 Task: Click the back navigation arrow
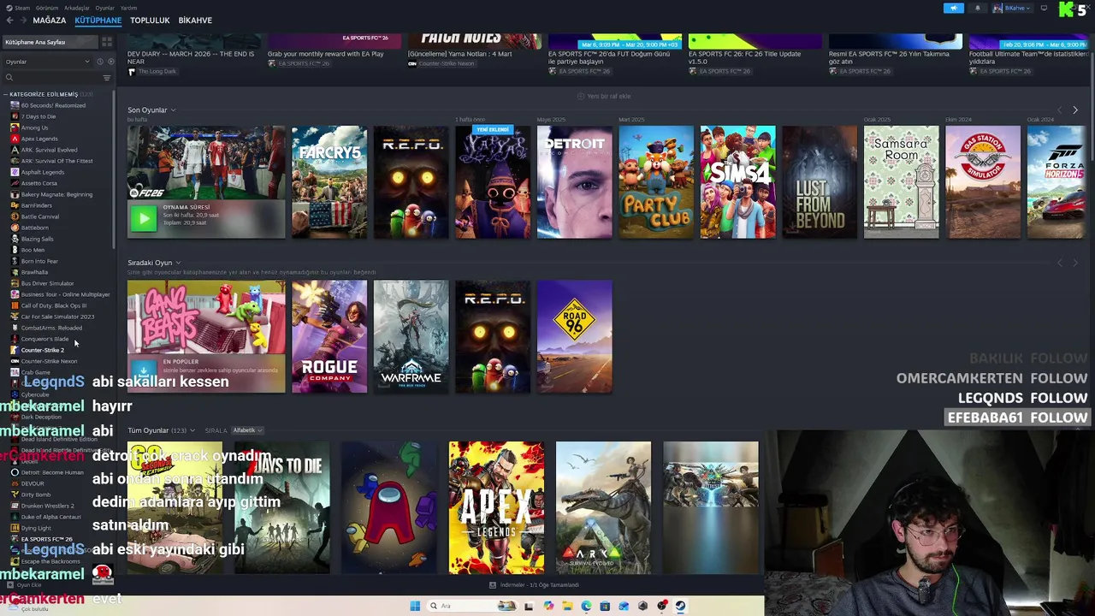tap(9, 20)
